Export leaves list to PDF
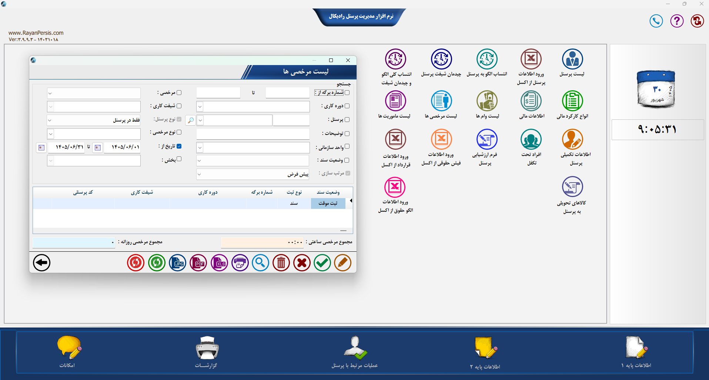Screen dimensions: 709x380 [198, 263]
